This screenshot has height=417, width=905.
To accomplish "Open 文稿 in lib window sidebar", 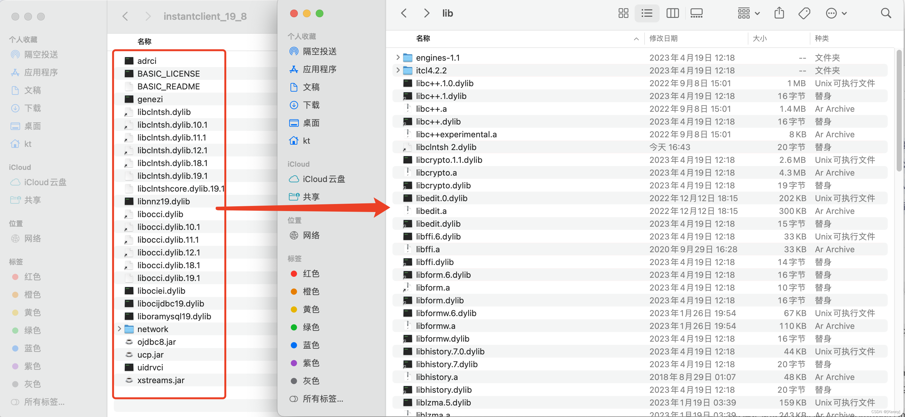I will pyautogui.click(x=304, y=87).
